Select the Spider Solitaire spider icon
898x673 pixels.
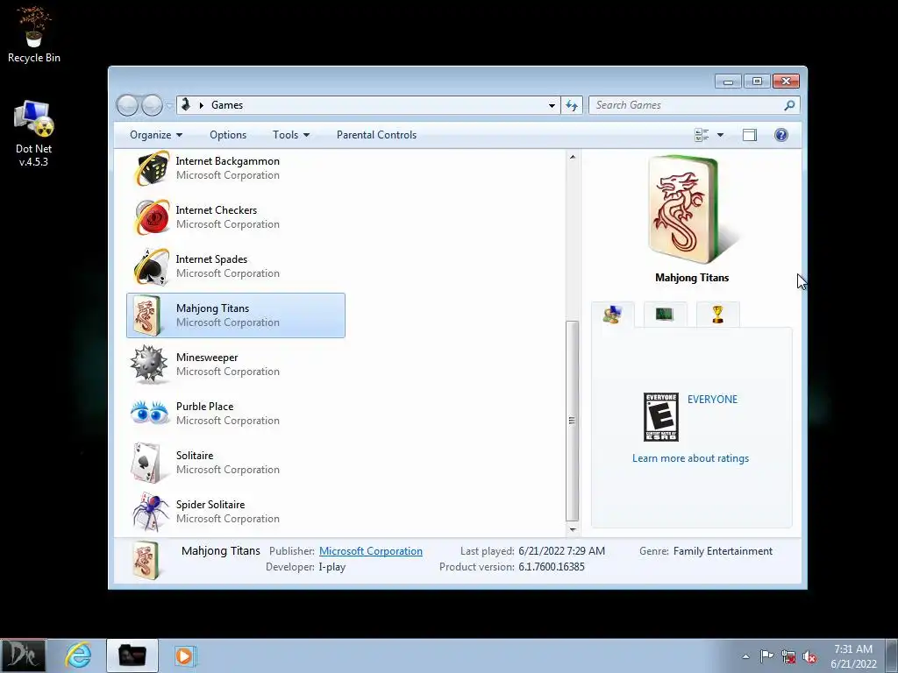point(150,512)
